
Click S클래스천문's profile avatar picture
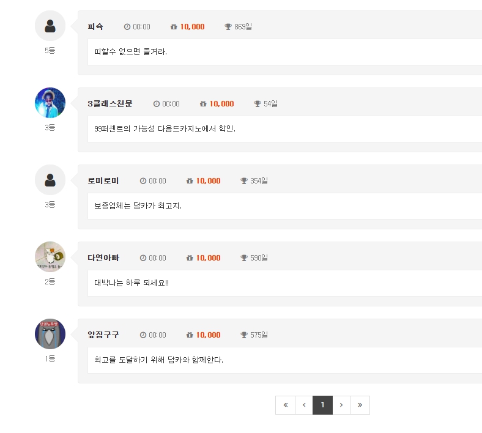click(50, 103)
